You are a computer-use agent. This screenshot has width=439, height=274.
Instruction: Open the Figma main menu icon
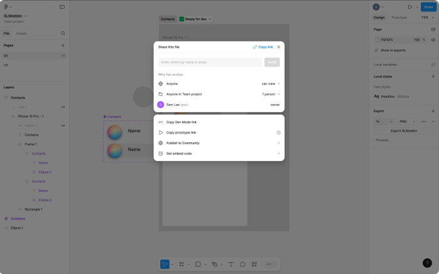pyautogui.click(x=6, y=7)
